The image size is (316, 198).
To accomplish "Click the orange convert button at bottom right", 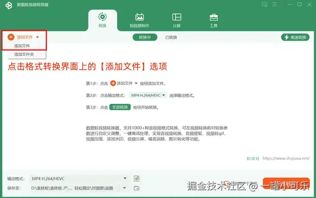I will 286,184.
